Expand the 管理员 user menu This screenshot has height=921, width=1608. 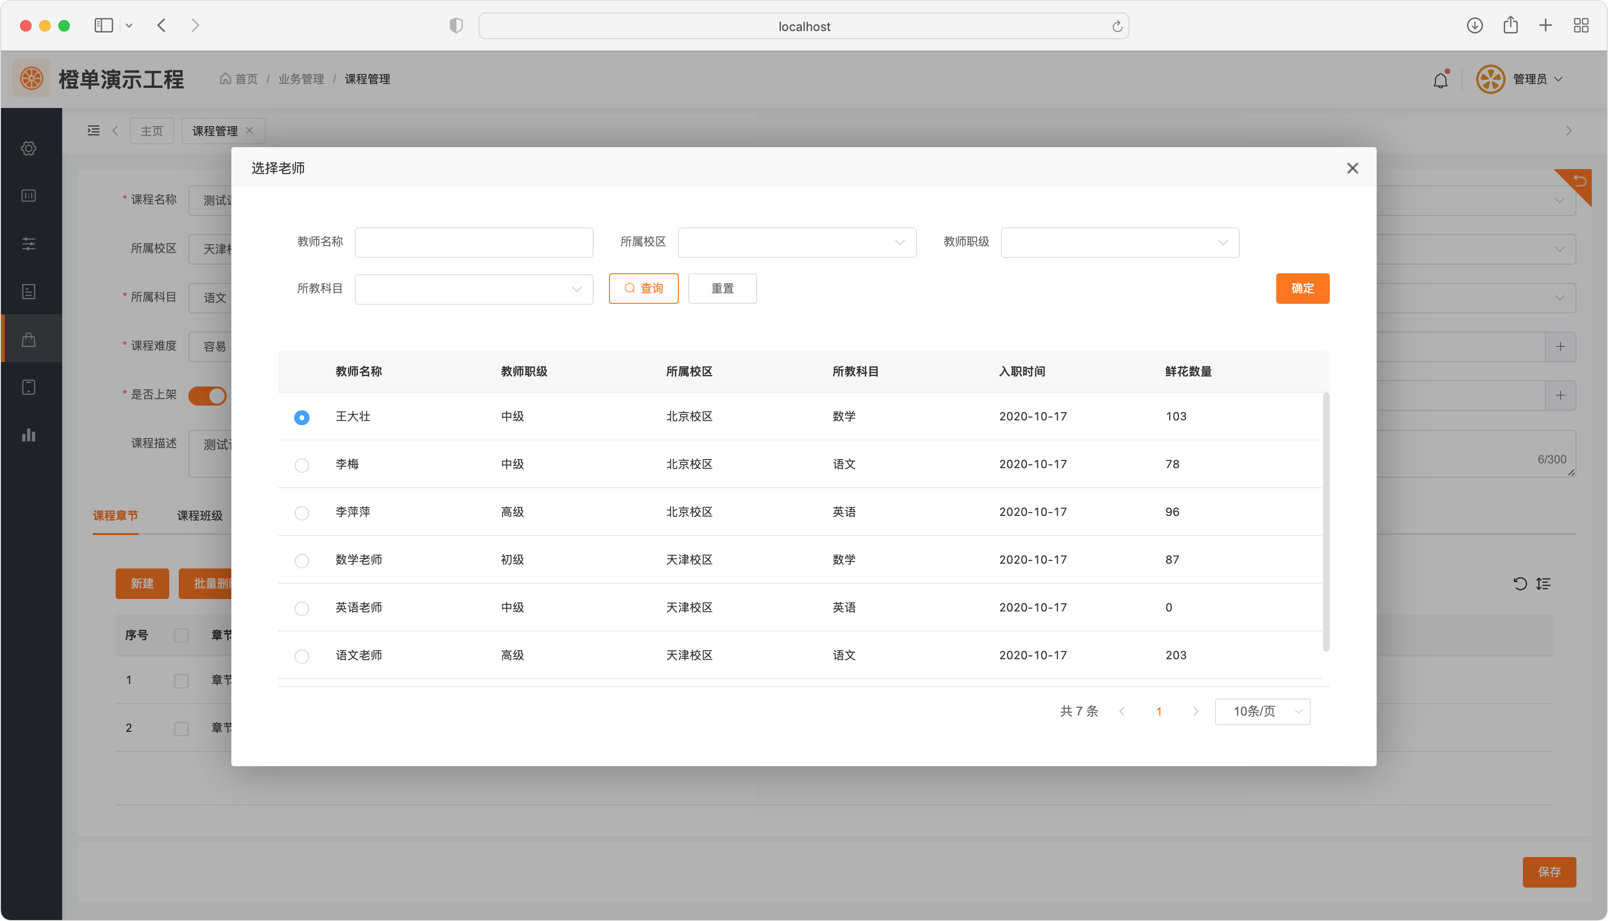(x=1538, y=79)
